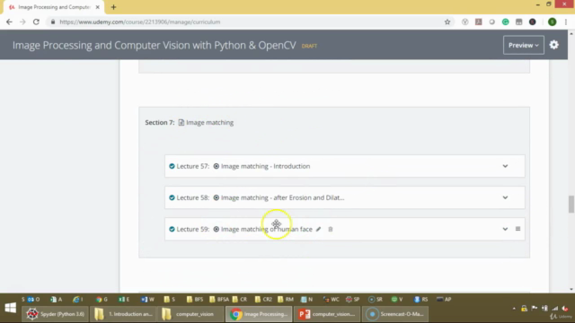Switch to 1. Introduction folder taskbar window

(124, 314)
